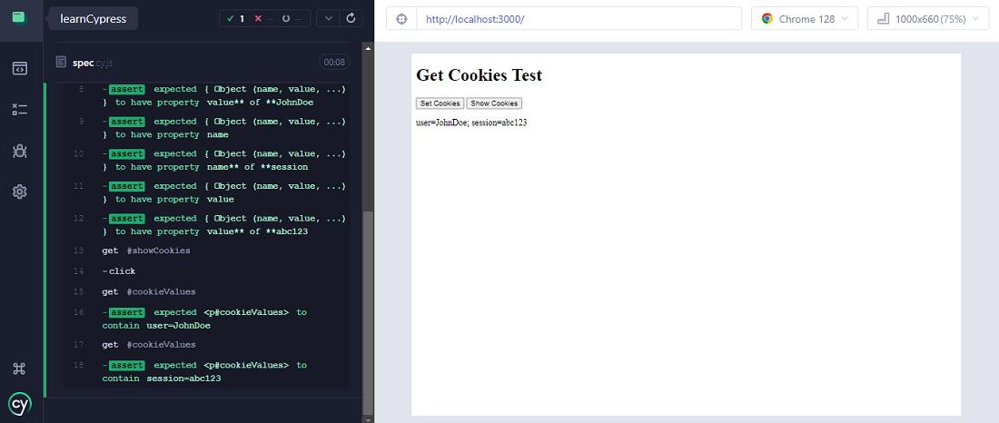The height and width of the screenshot is (423, 999).
Task: Click the spec file document icon
Action: pos(61,62)
